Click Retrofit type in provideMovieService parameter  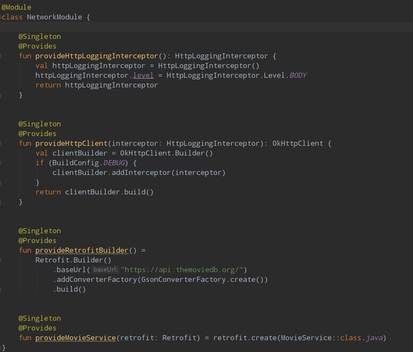(179, 338)
